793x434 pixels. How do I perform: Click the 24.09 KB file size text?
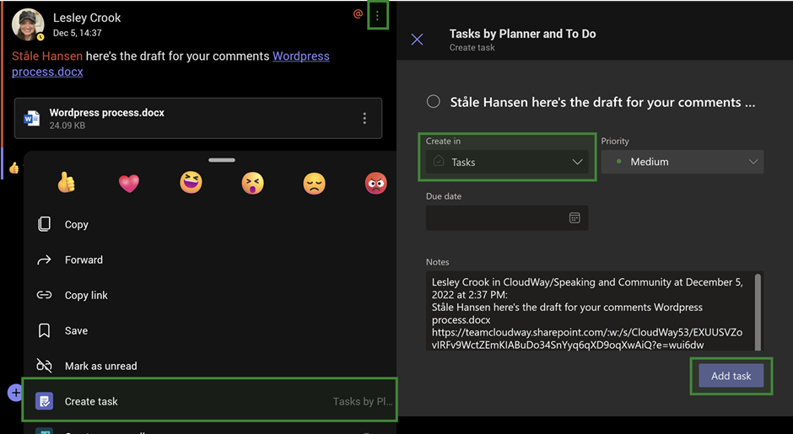[x=67, y=126]
